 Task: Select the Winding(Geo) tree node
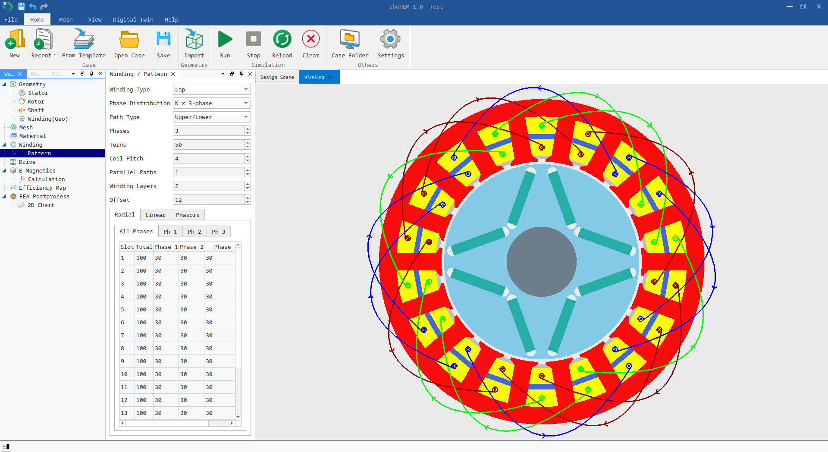pos(48,119)
